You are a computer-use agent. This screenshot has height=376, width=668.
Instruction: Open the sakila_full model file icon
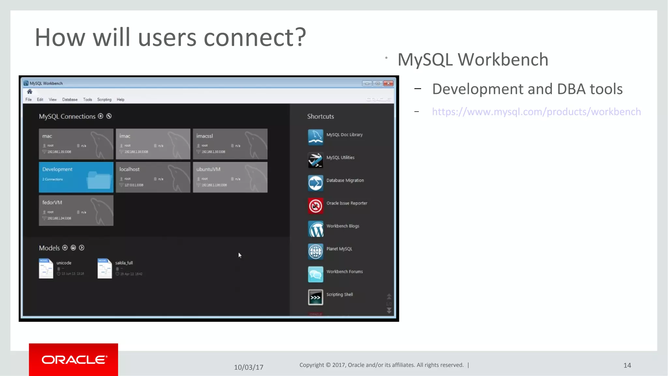pyautogui.click(x=105, y=268)
